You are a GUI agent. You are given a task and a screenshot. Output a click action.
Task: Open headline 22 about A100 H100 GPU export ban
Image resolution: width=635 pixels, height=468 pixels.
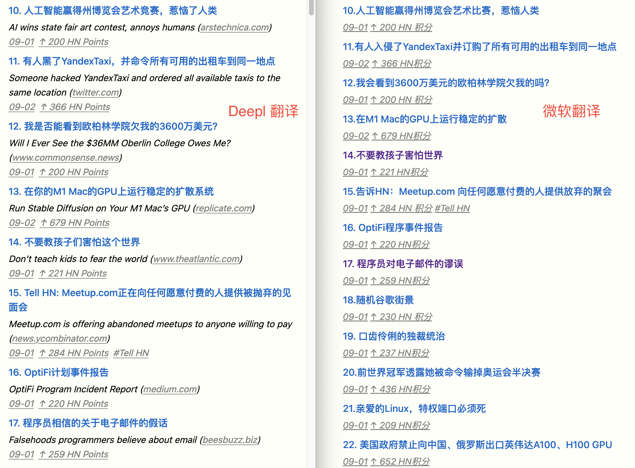pos(477,445)
